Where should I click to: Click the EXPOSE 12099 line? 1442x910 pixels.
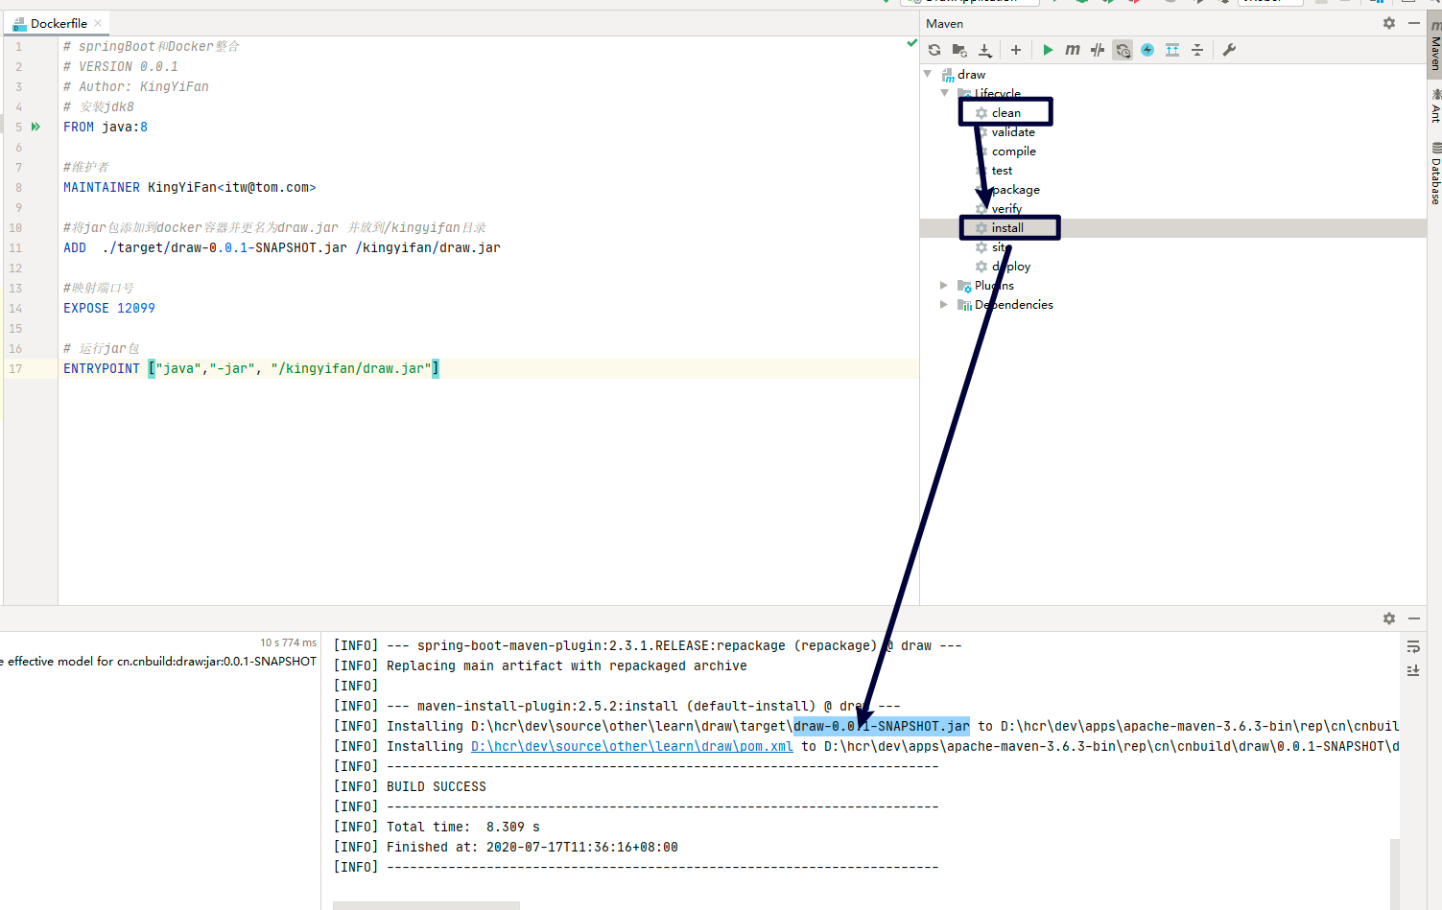coord(109,308)
